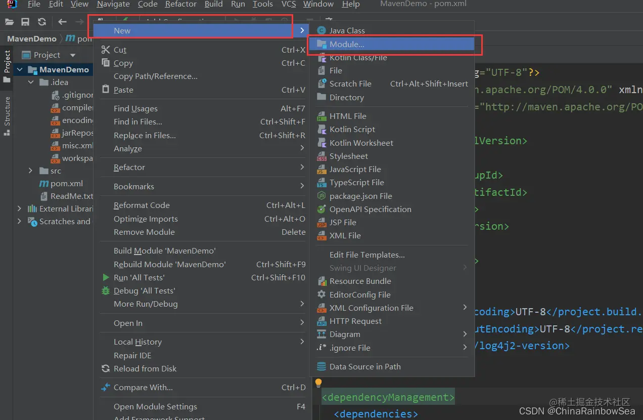This screenshot has height=420, width=643.
Task: Open the Project view dropdown
Action: [x=72, y=55]
